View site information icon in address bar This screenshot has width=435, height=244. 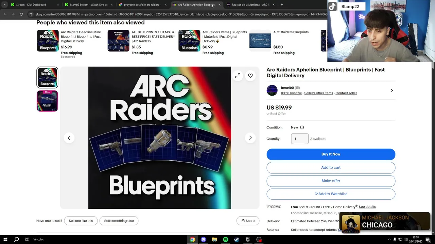point(31,14)
